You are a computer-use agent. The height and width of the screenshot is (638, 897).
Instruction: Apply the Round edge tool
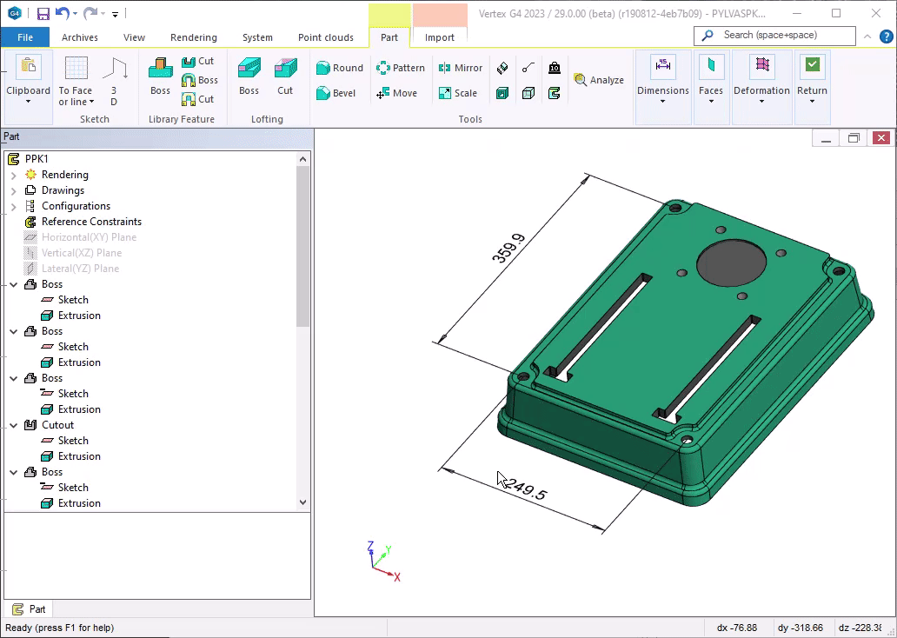point(340,68)
